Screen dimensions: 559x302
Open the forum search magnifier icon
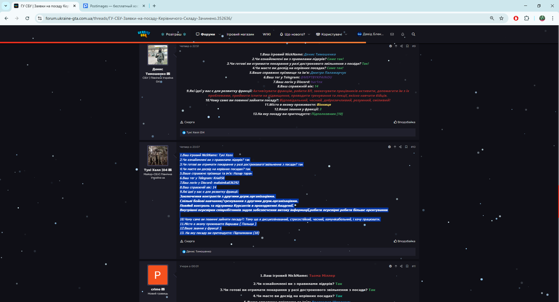(413, 34)
